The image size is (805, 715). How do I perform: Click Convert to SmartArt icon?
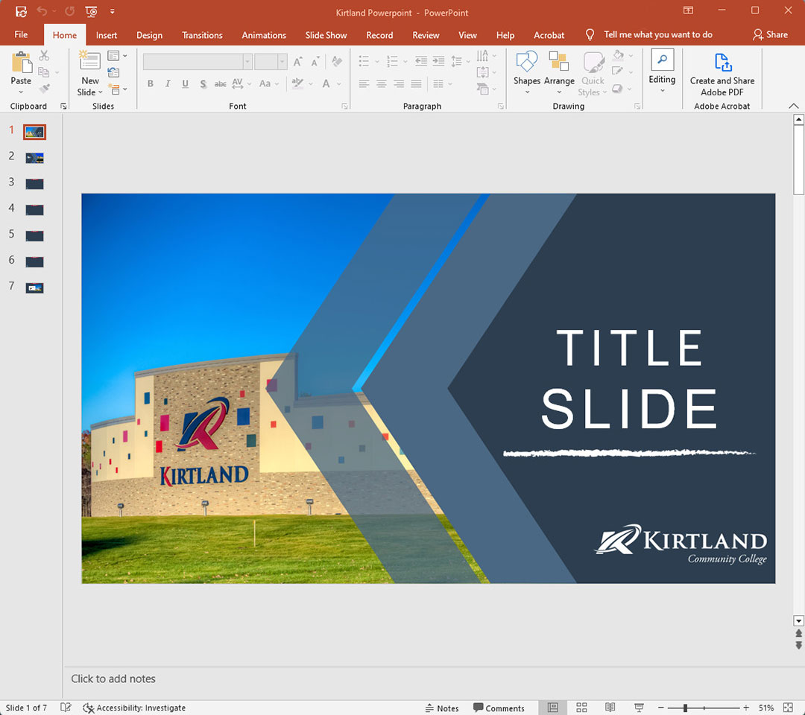486,89
